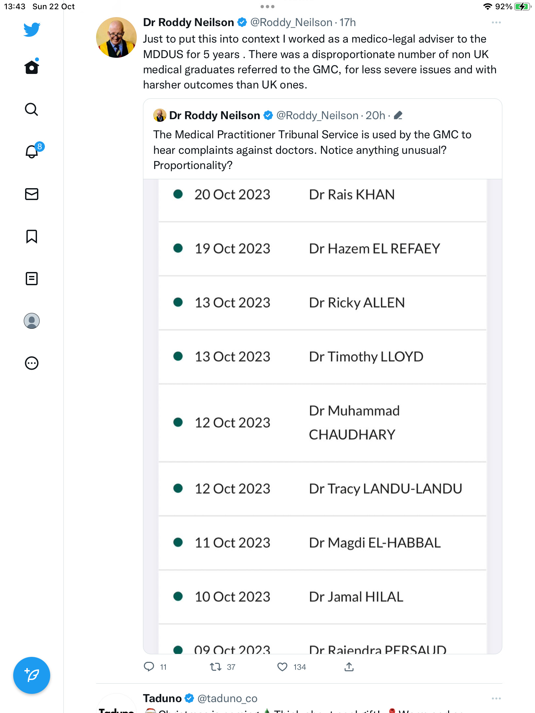
Task: Open Notifications bell with 8 badge
Action: click(33, 151)
